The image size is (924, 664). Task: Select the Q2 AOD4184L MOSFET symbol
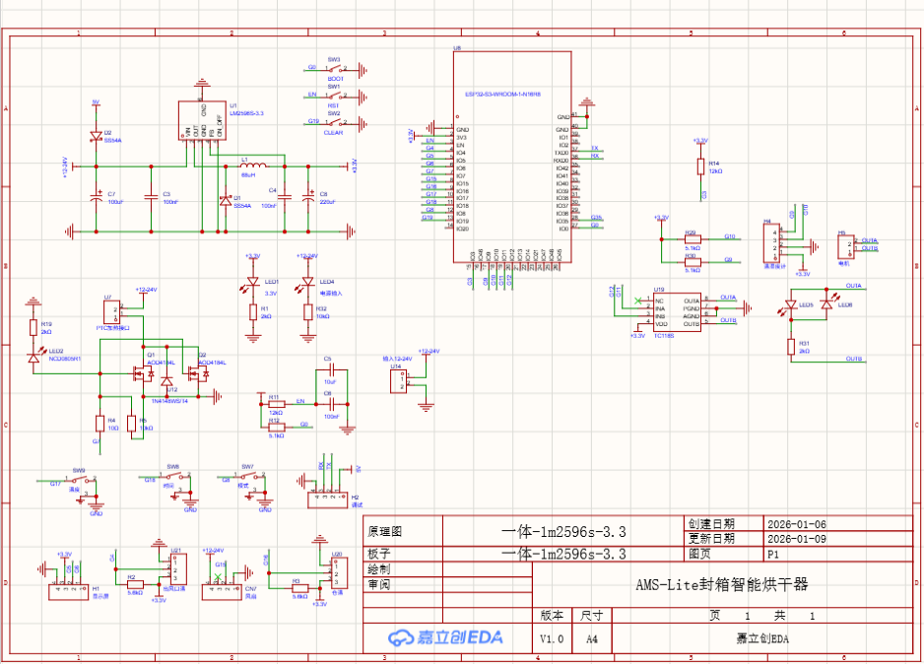[x=198, y=373]
